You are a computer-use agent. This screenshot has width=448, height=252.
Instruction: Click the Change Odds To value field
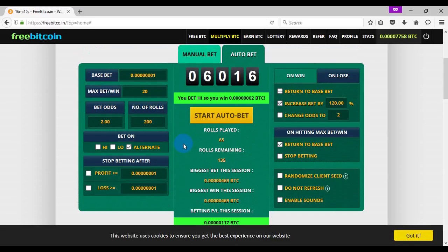point(338,115)
